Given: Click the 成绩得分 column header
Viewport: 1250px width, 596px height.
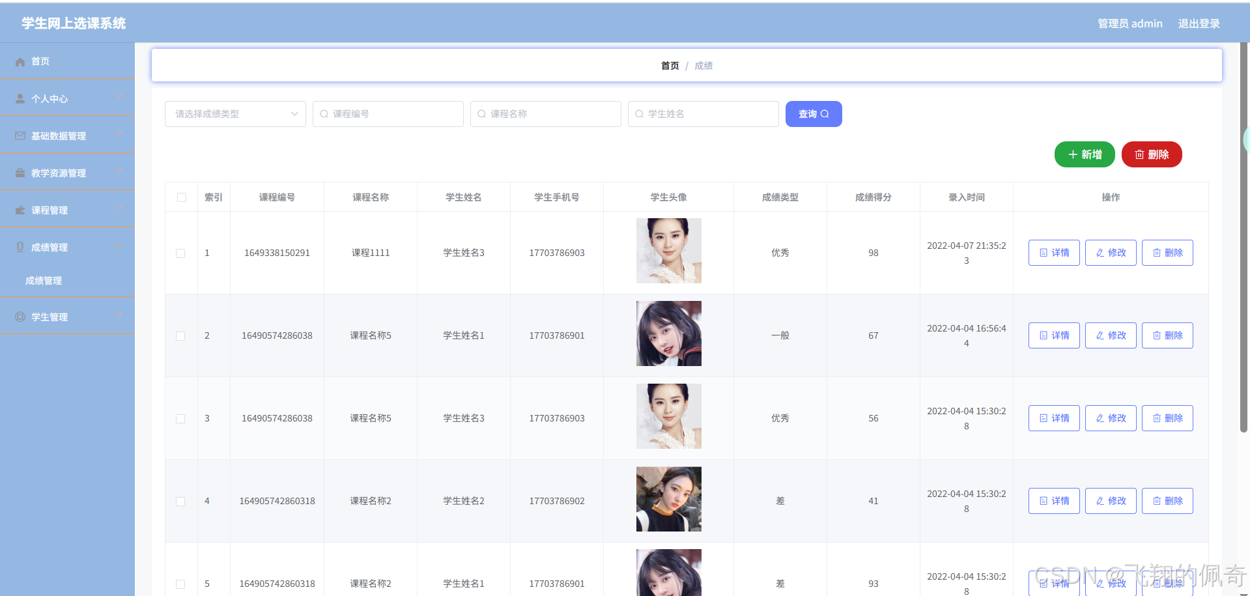Looking at the screenshot, I should (873, 197).
